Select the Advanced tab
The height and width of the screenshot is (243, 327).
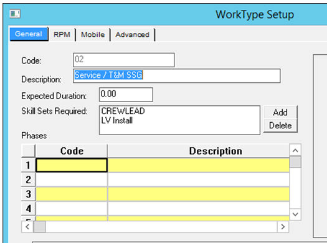click(133, 34)
